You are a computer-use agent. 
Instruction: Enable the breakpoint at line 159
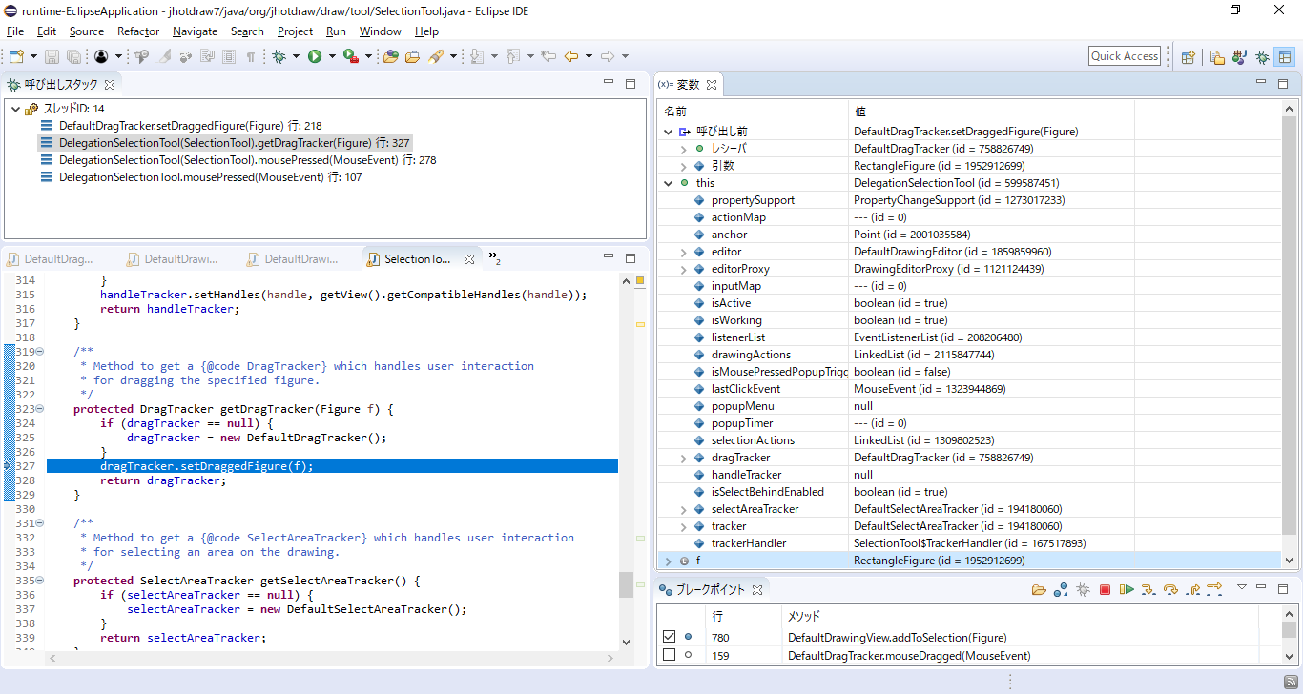pos(669,655)
